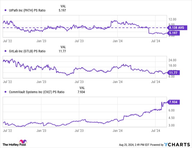Click the 7.934 CommVault value tag
Viewport: 192px width, 148px height.
(173, 102)
